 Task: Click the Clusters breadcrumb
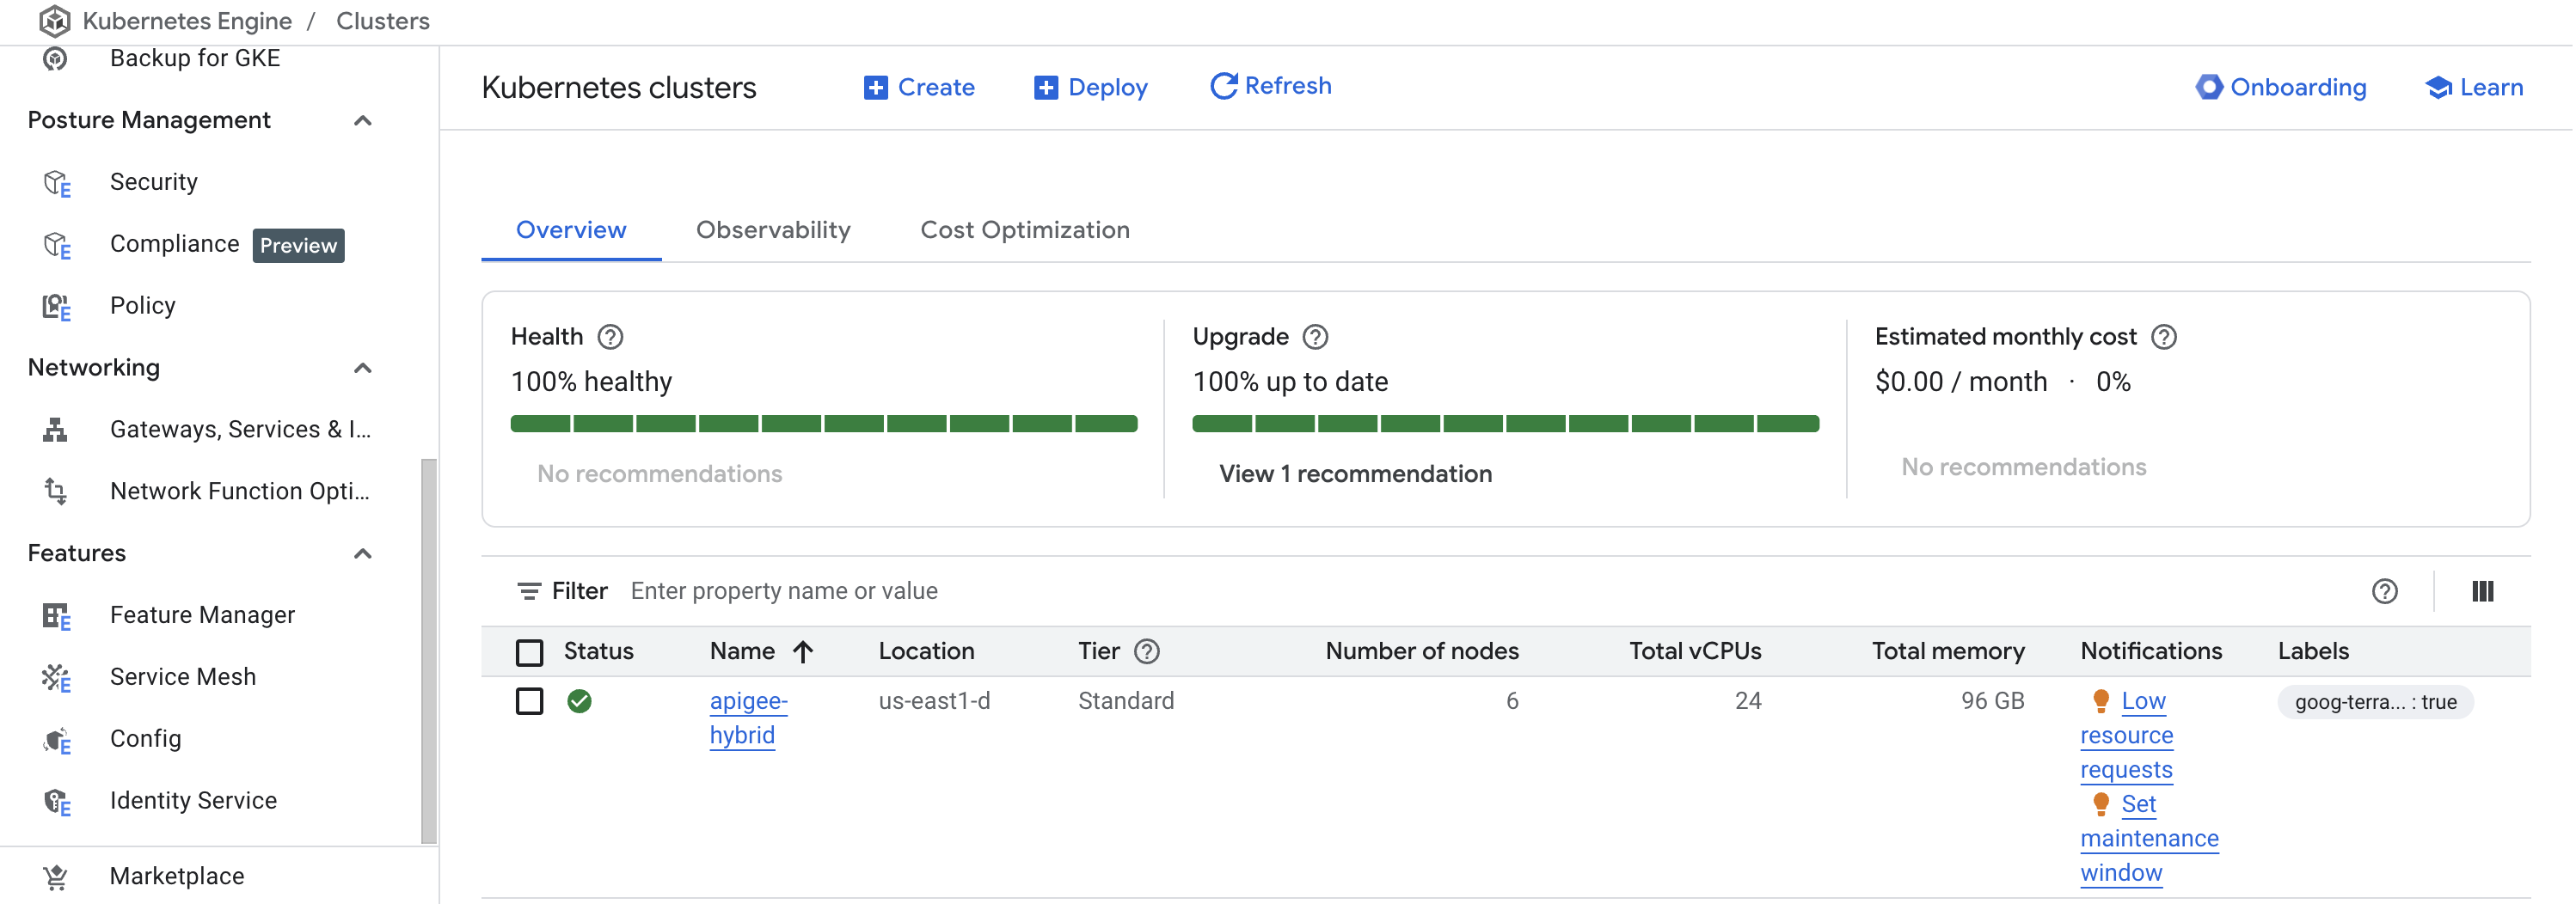tap(382, 21)
